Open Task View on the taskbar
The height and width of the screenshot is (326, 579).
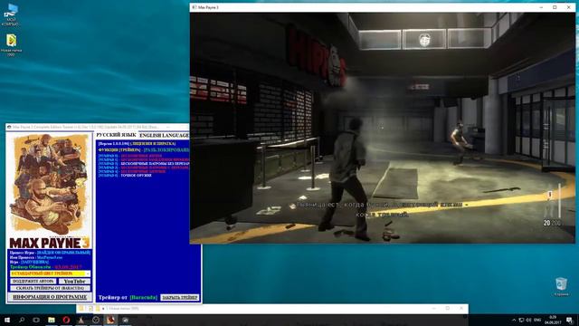pos(36,320)
